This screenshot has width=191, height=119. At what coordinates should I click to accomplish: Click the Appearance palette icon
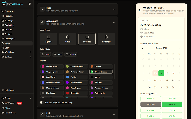pos(42,22)
